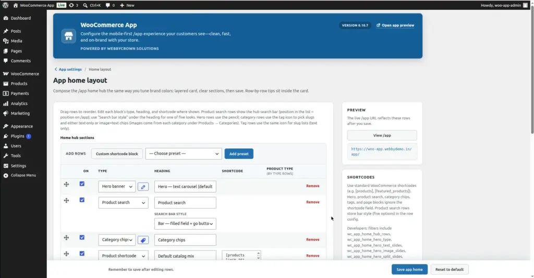Follow the App settings breadcrumb link
The width and height of the screenshot is (534, 278).
pos(70,69)
